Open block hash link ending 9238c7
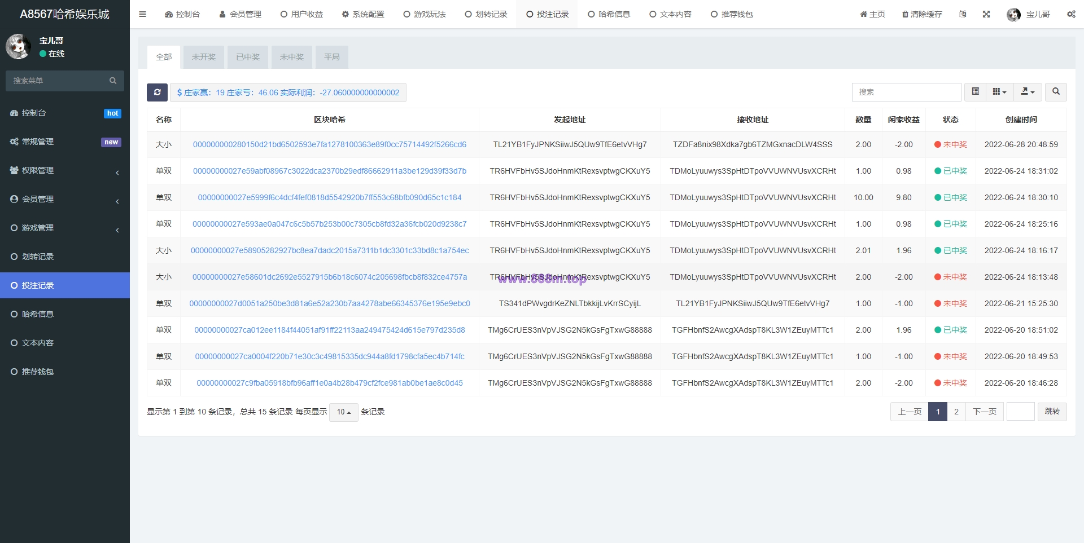 [x=330, y=224]
